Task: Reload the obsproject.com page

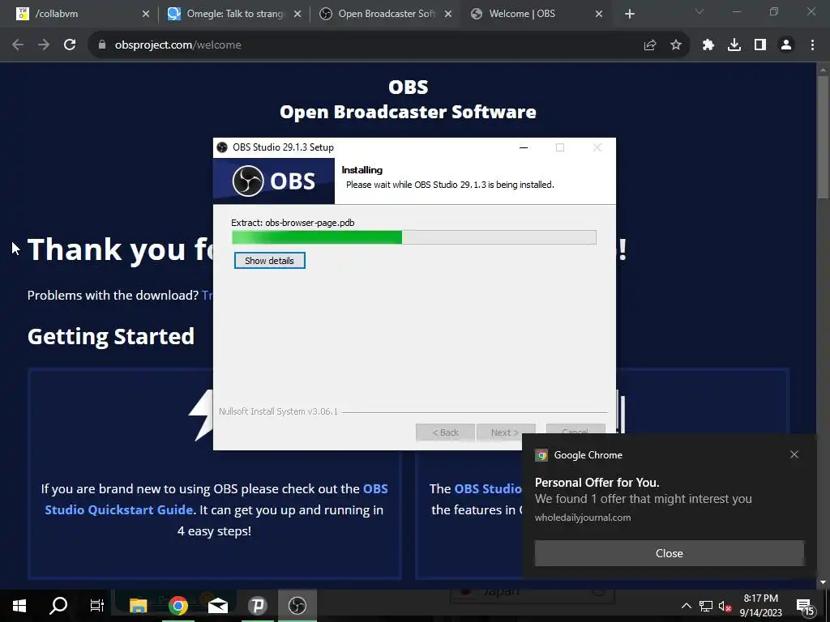Action: pos(70,45)
